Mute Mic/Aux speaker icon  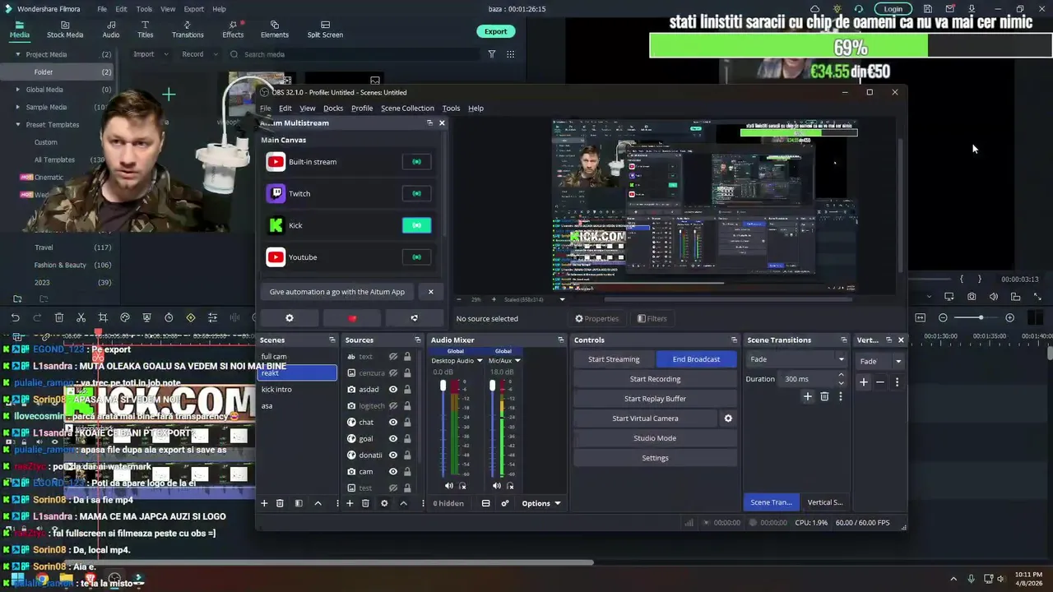[497, 486]
